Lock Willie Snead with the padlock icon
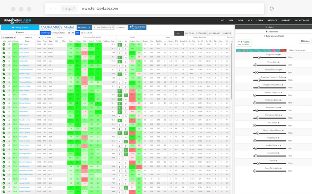The height and width of the screenshot is (194, 312). [9, 44]
